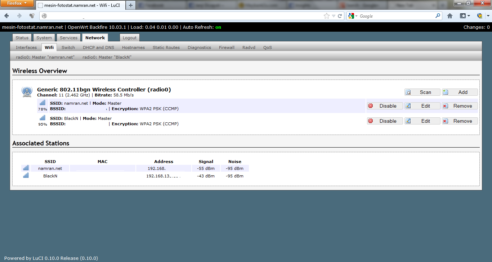Screen dimensions: 492x262
Task: Edit the BlackN network settings
Action: click(422, 121)
